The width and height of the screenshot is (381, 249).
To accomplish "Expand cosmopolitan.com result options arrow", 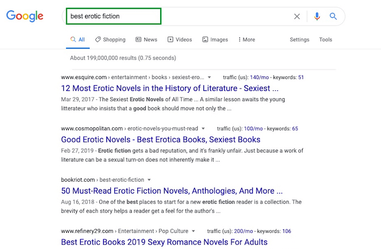I will 203,128.
